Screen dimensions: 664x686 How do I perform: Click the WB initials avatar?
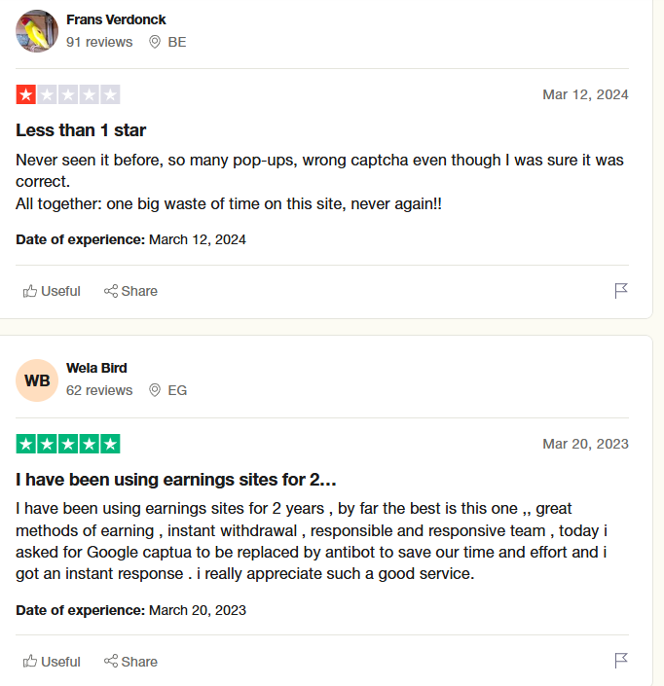click(37, 380)
